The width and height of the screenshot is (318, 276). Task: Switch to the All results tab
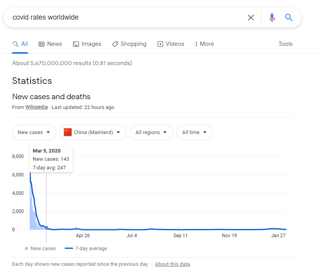click(20, 44)
